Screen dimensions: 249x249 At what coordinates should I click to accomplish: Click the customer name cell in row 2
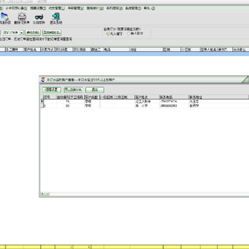(147, 106)
